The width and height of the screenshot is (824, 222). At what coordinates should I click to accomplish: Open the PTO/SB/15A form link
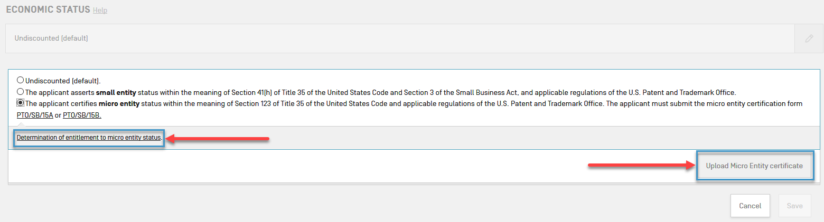(35, 115)
